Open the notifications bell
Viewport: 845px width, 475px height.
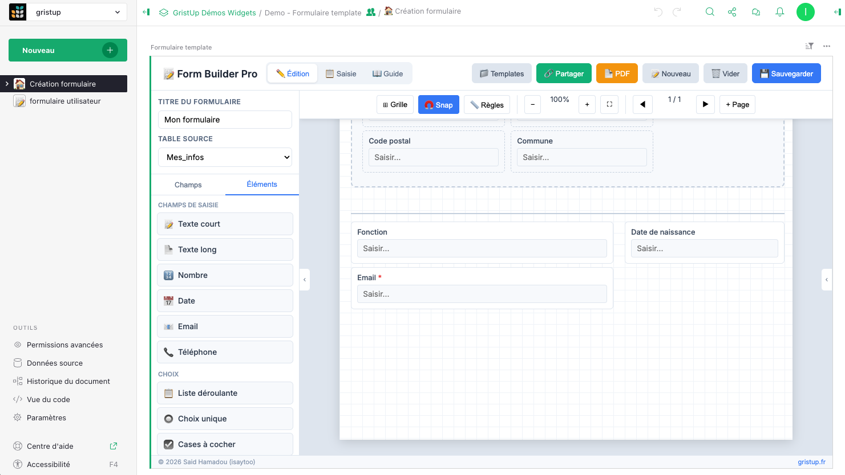click(779, 12)
